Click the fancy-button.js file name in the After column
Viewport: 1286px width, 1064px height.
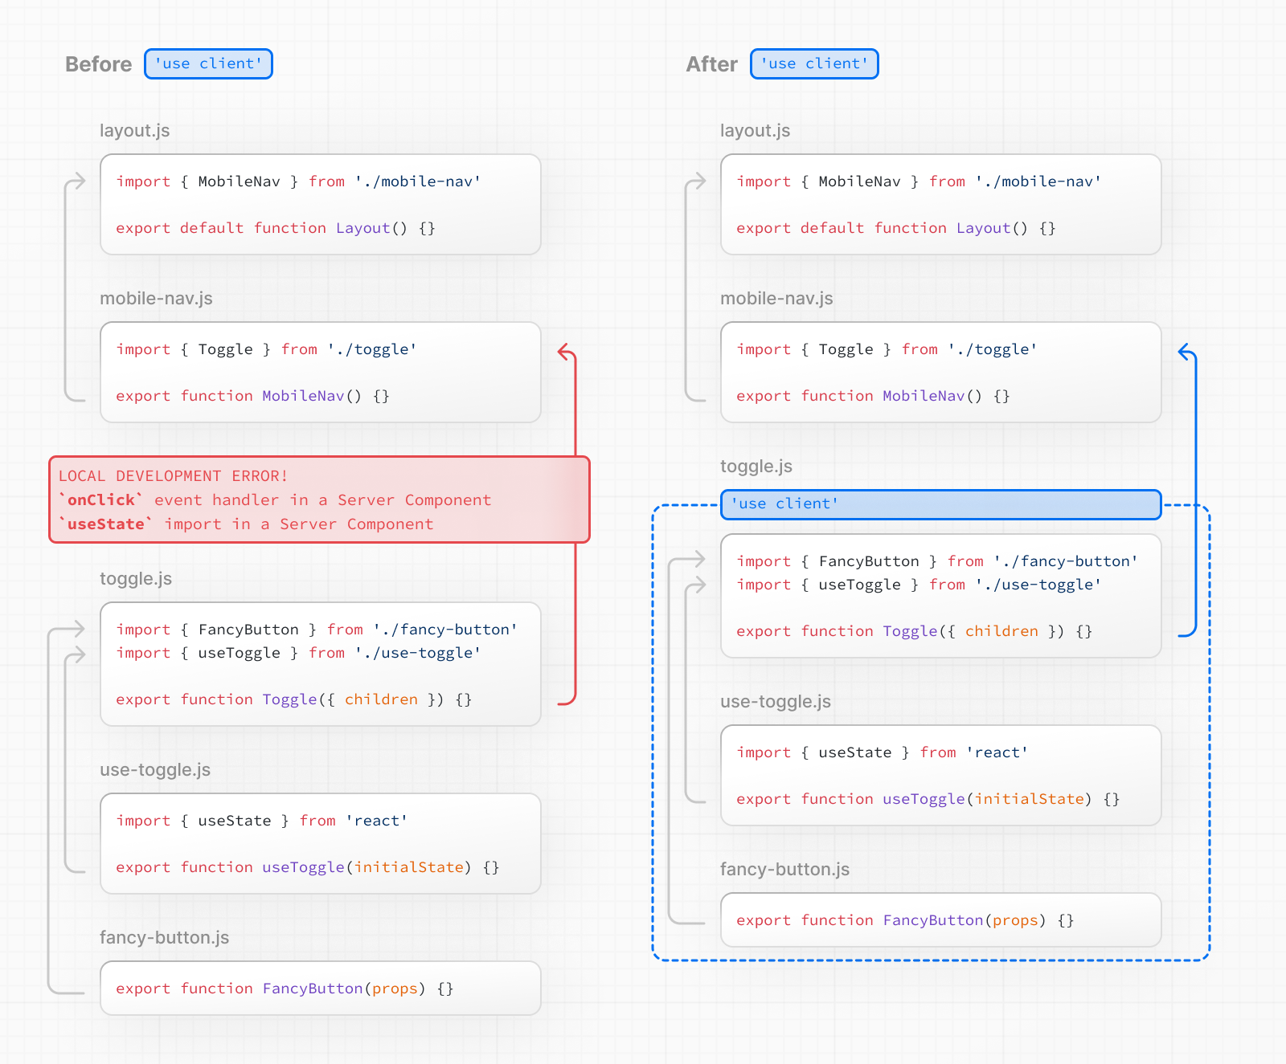(x=784, y=869)
